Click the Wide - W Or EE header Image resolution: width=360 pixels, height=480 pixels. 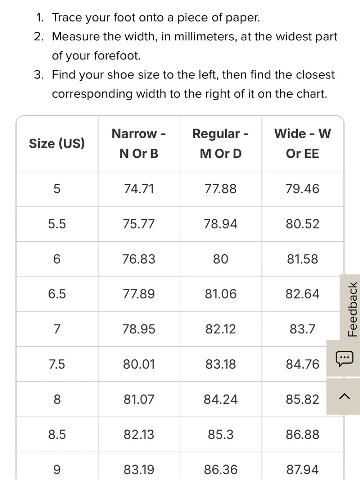302,143
